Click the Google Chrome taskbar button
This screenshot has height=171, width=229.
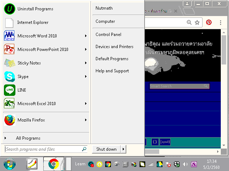coord(54,164)
